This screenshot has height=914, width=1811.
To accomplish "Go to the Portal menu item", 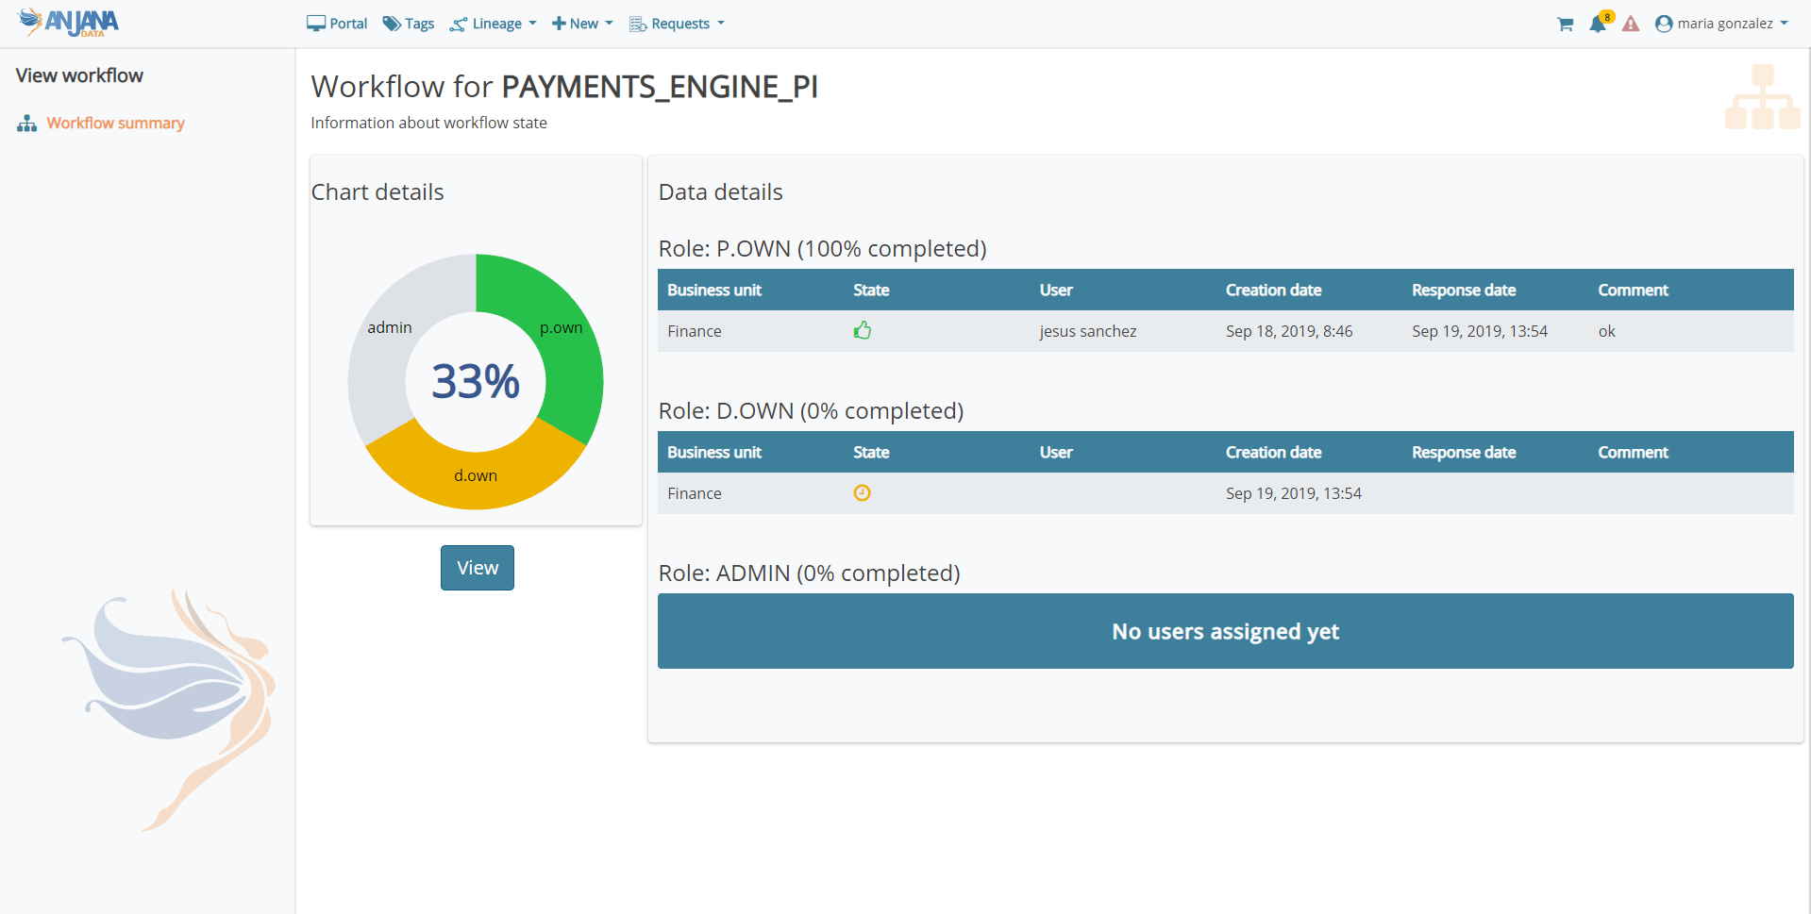I will pyautogui.click(x=337, y=24).
